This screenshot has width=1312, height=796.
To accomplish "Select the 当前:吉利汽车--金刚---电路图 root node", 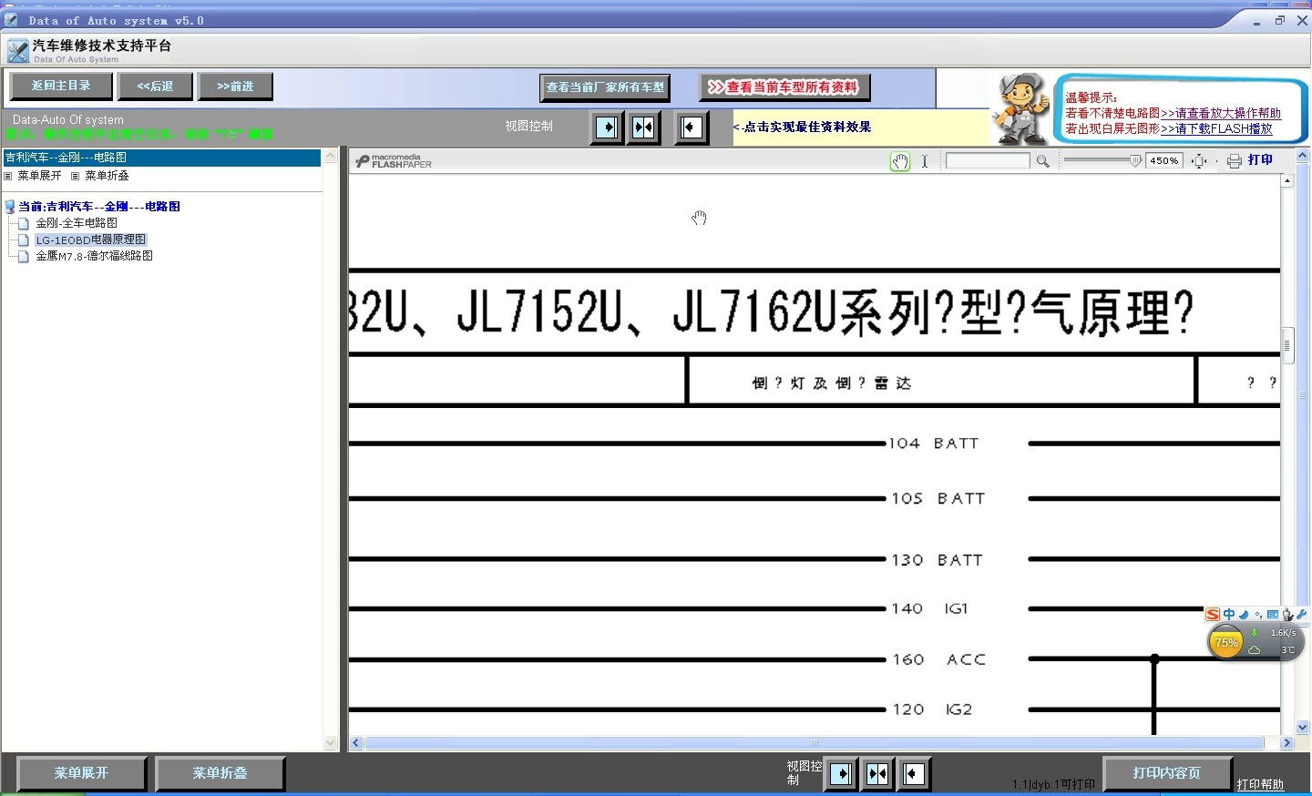I will click(x=98, y=207).
